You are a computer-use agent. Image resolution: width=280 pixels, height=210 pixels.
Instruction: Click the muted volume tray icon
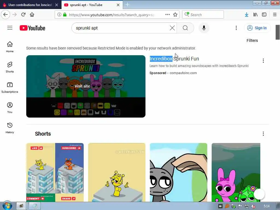click(x=253, y=206)
